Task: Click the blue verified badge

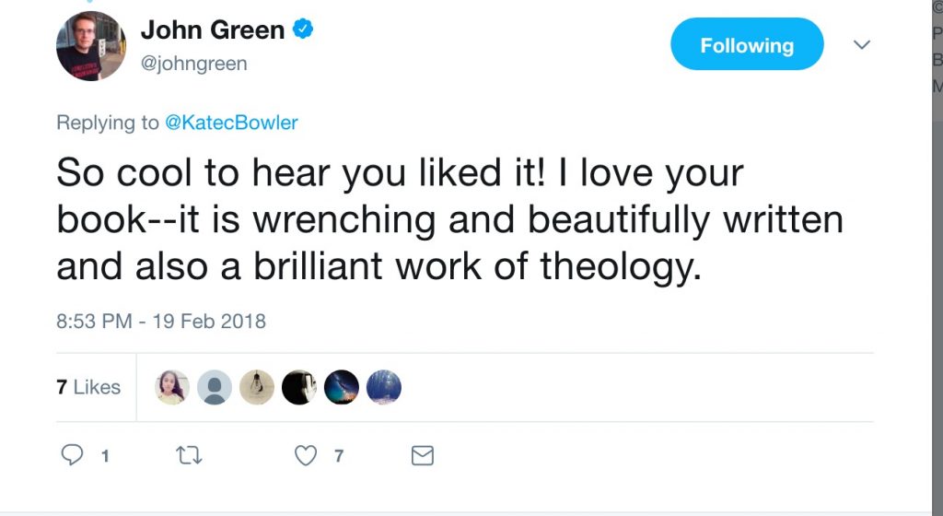Action: [x=303, y=30]
